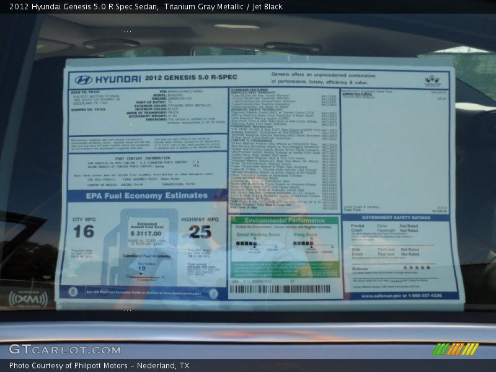Click the XM satellite radio logo decal
496x372 pixels.
(x=28, y=299)
